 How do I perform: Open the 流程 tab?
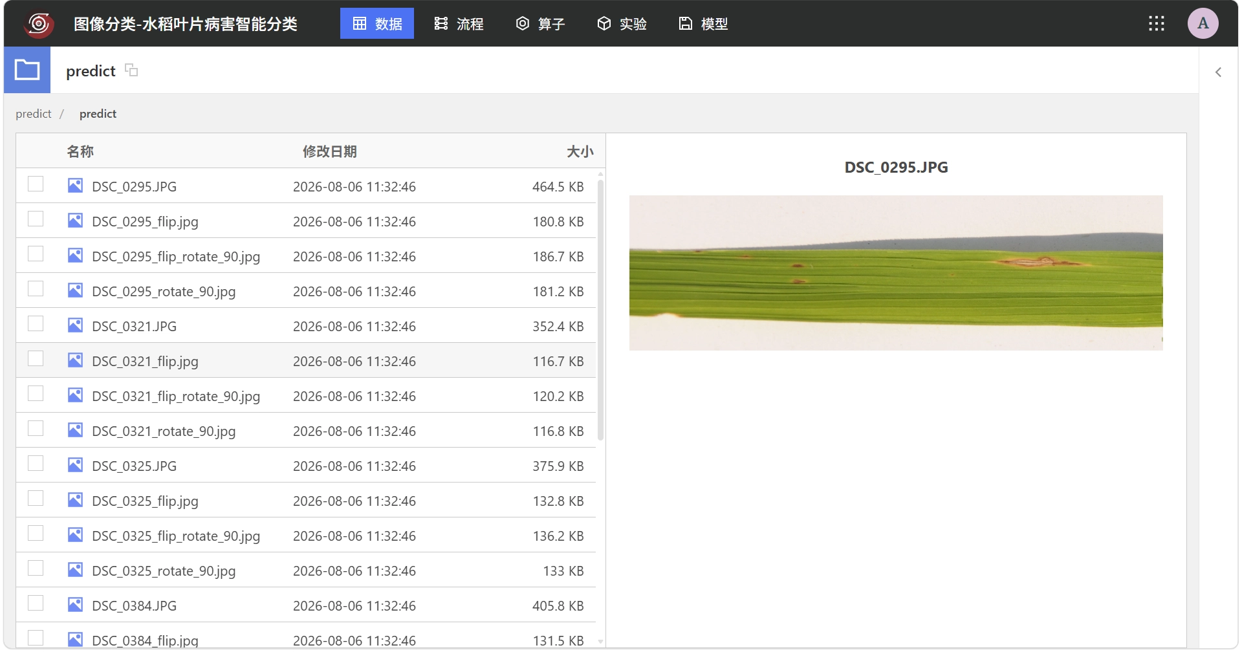pyautogui.click(x=459, y=23)
